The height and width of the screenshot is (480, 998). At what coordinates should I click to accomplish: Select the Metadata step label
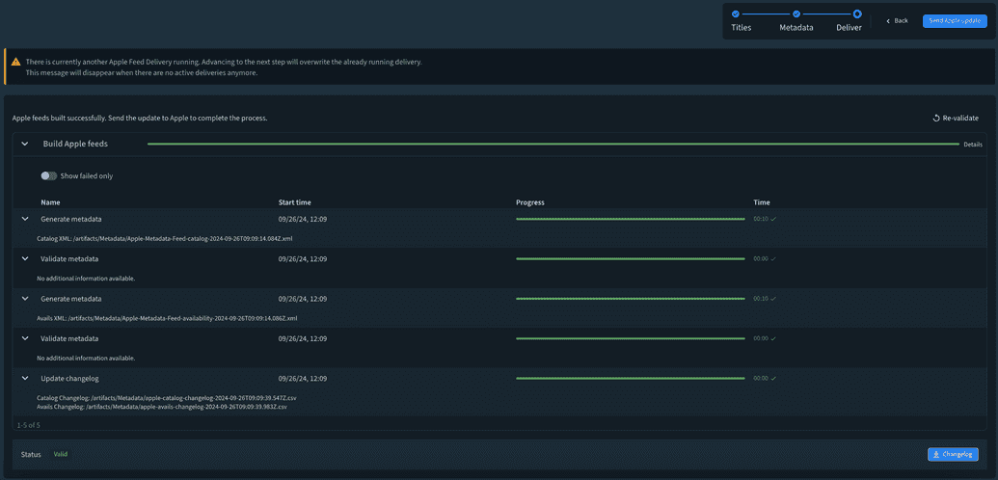point(796,28)
